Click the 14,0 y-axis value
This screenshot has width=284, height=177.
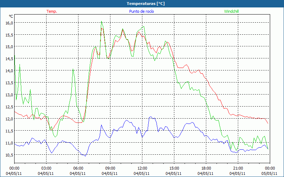tap(10, 70)
